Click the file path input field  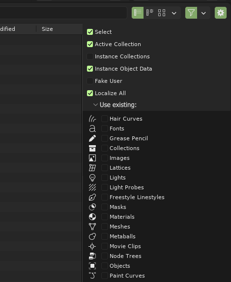pos(63,13)
